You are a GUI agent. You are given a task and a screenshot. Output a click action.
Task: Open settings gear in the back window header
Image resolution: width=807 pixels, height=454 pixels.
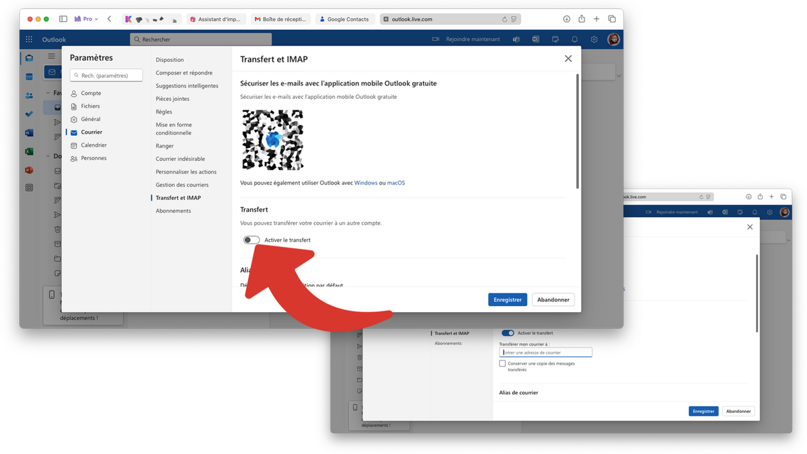click(x=769, y=212)
